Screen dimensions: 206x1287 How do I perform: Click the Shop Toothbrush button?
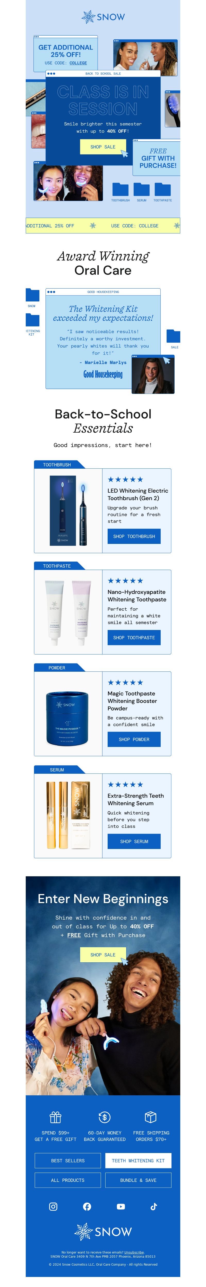click(x=134, y=536)
